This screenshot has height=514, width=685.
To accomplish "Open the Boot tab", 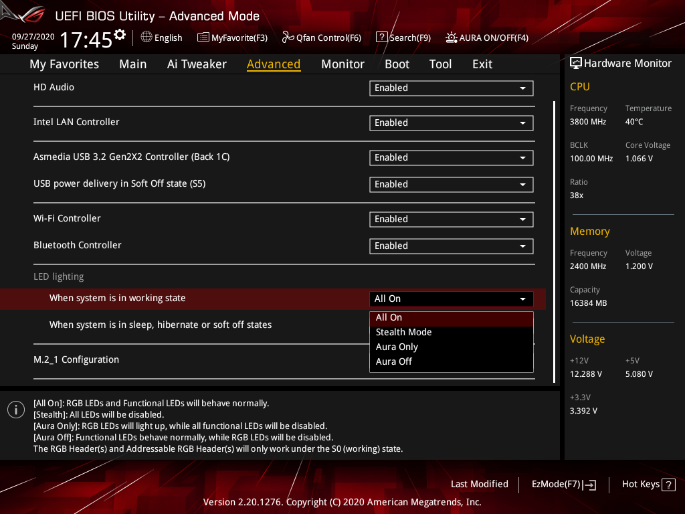I will (x=397, y=64).
